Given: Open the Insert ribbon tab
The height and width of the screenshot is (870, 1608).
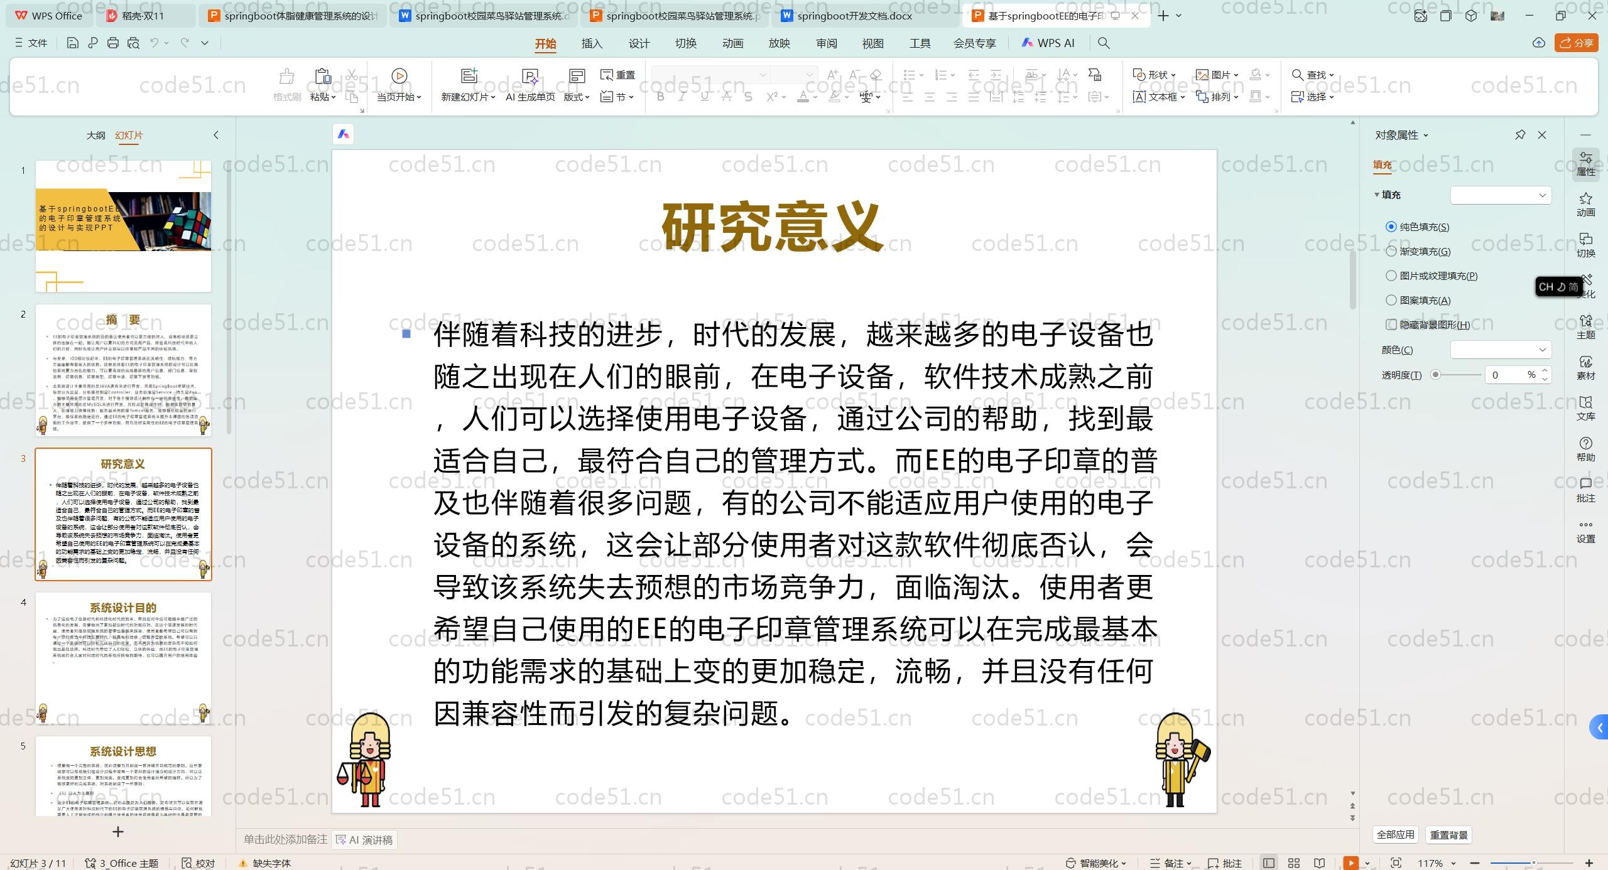Looking at the screenshot, I should 592,43.
